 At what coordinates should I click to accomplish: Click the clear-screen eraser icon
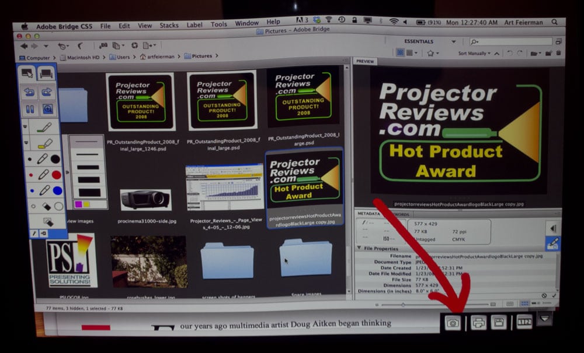click(48, 222)
